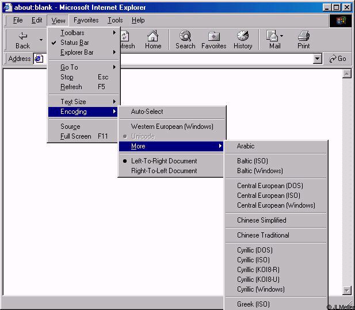Click the Refresh toolbar icon

tap(125, 36)
